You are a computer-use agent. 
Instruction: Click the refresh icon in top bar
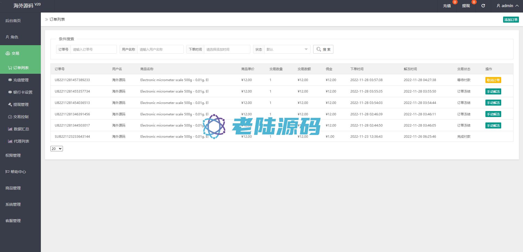(483, 6)
